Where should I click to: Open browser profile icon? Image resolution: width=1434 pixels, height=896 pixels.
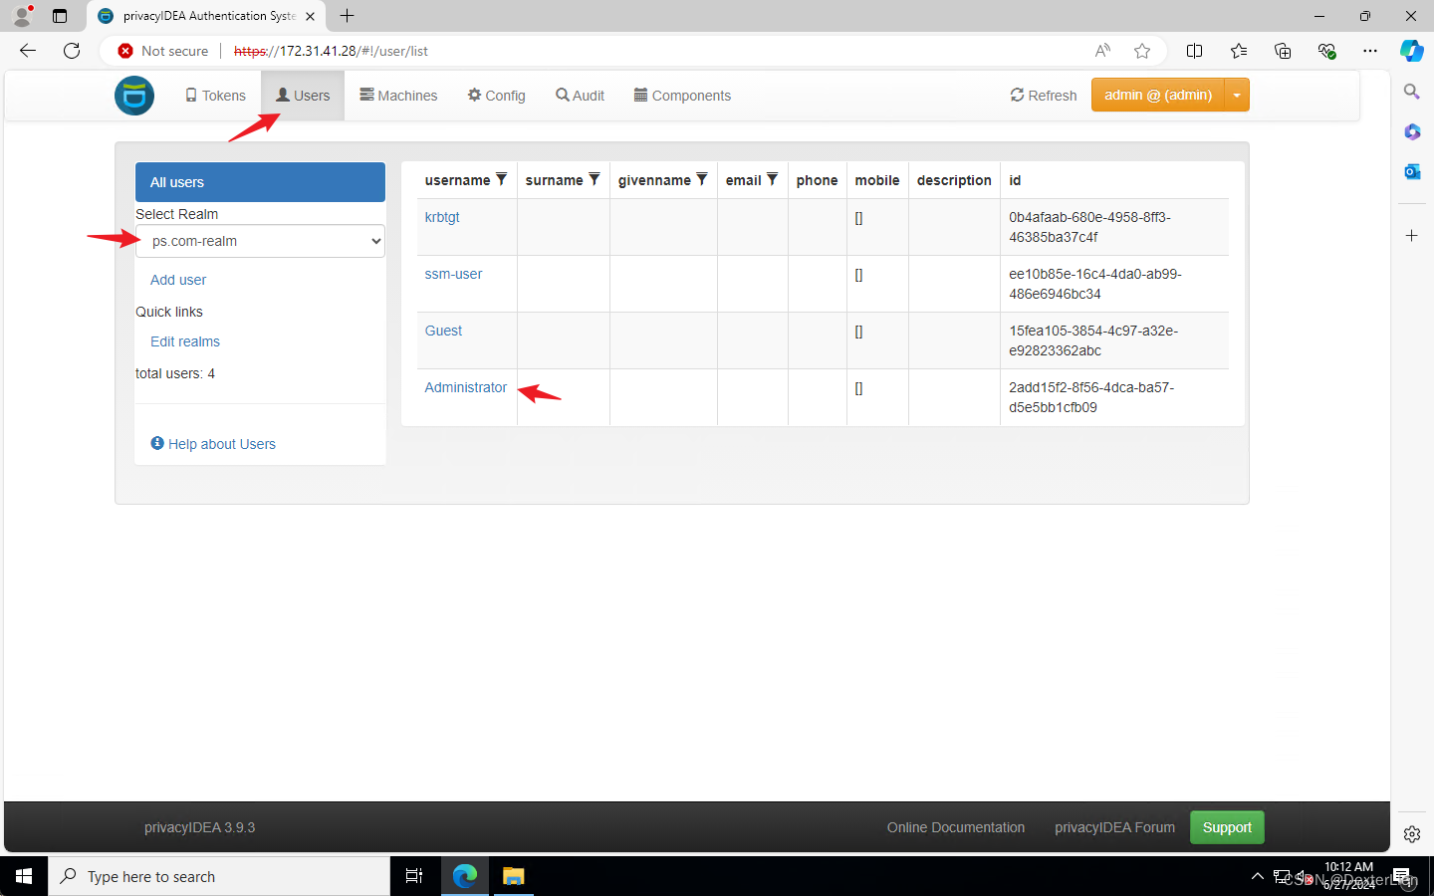point(22,16)
